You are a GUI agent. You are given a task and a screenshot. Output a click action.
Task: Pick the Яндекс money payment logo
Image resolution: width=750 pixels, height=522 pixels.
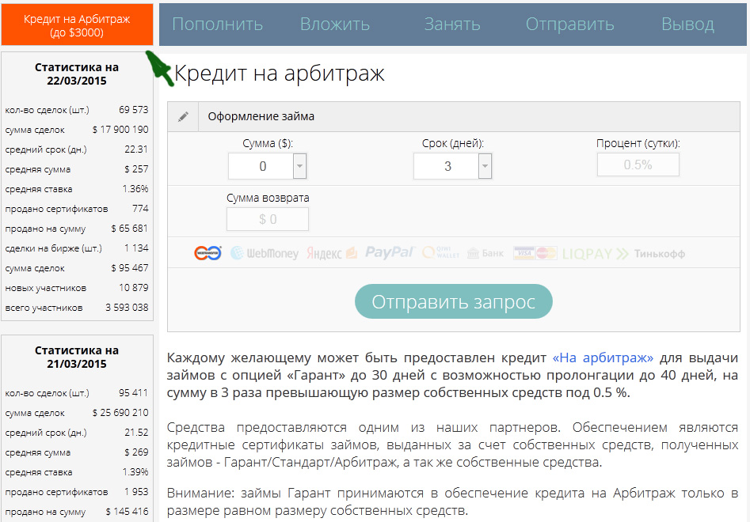(332, 253)
